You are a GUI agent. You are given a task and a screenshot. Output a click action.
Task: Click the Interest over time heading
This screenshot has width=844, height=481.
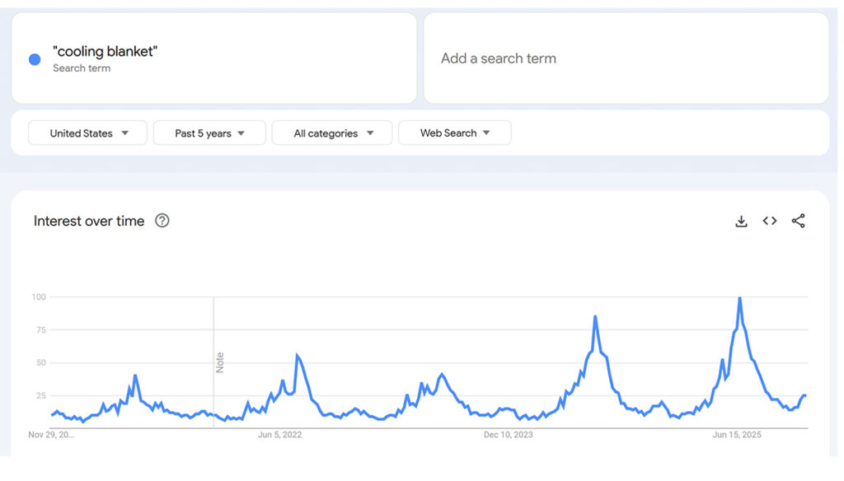(x=89, y=221)
